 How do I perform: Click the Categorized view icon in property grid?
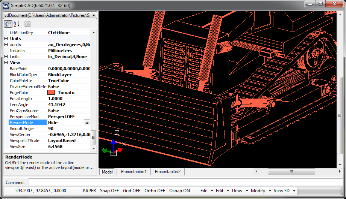click(8, 24)
